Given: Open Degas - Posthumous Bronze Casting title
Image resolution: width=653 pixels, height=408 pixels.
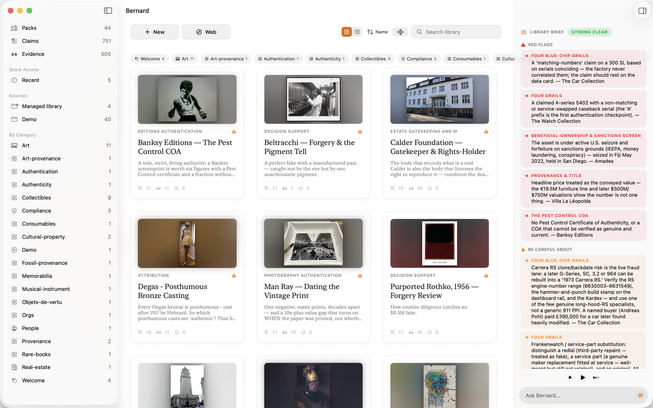Looking at the screenshot, I should point(172,291).
